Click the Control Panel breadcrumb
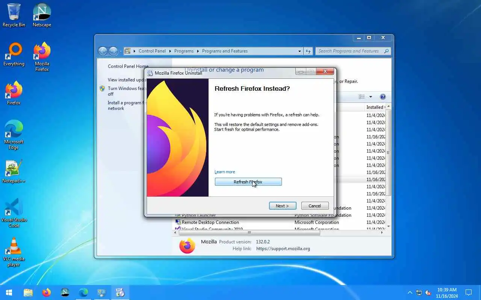This screenshot has height=300, width=481. 152,51
